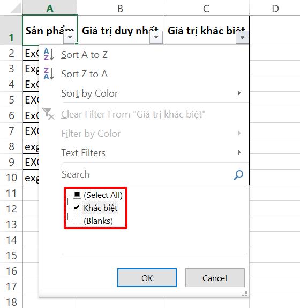Click the (Blanks) label in filter list
300x308 pixels.
coord(98,221)
